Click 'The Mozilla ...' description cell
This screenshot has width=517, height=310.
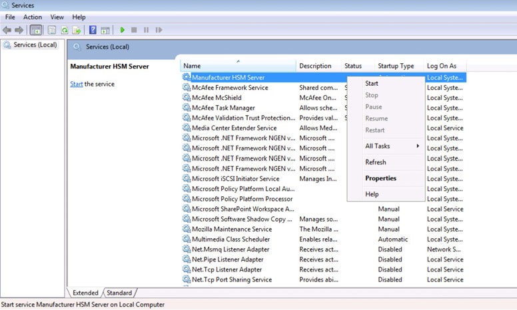[x=318, y=229]
